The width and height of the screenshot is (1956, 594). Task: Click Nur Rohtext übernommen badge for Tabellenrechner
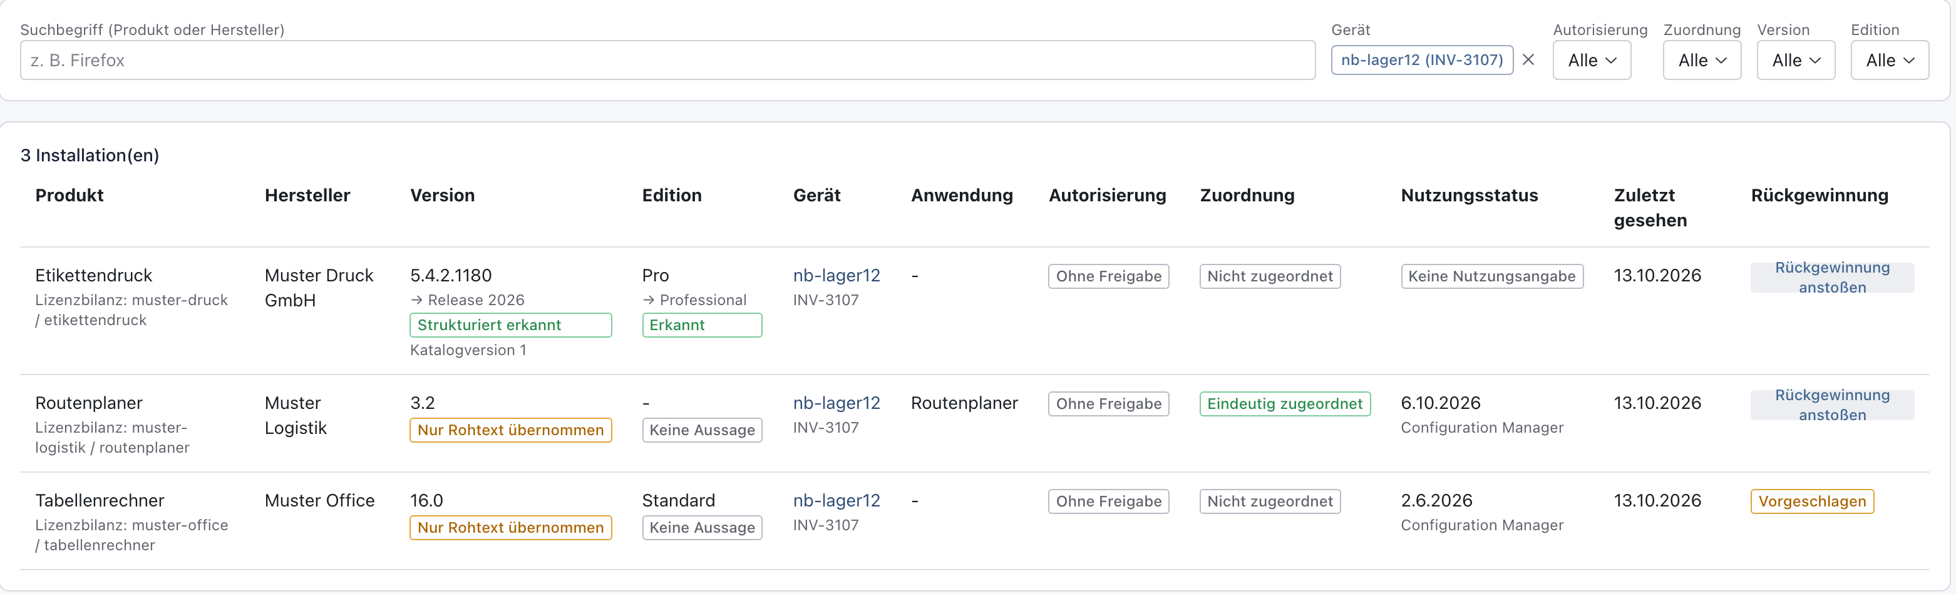[510, 527]
